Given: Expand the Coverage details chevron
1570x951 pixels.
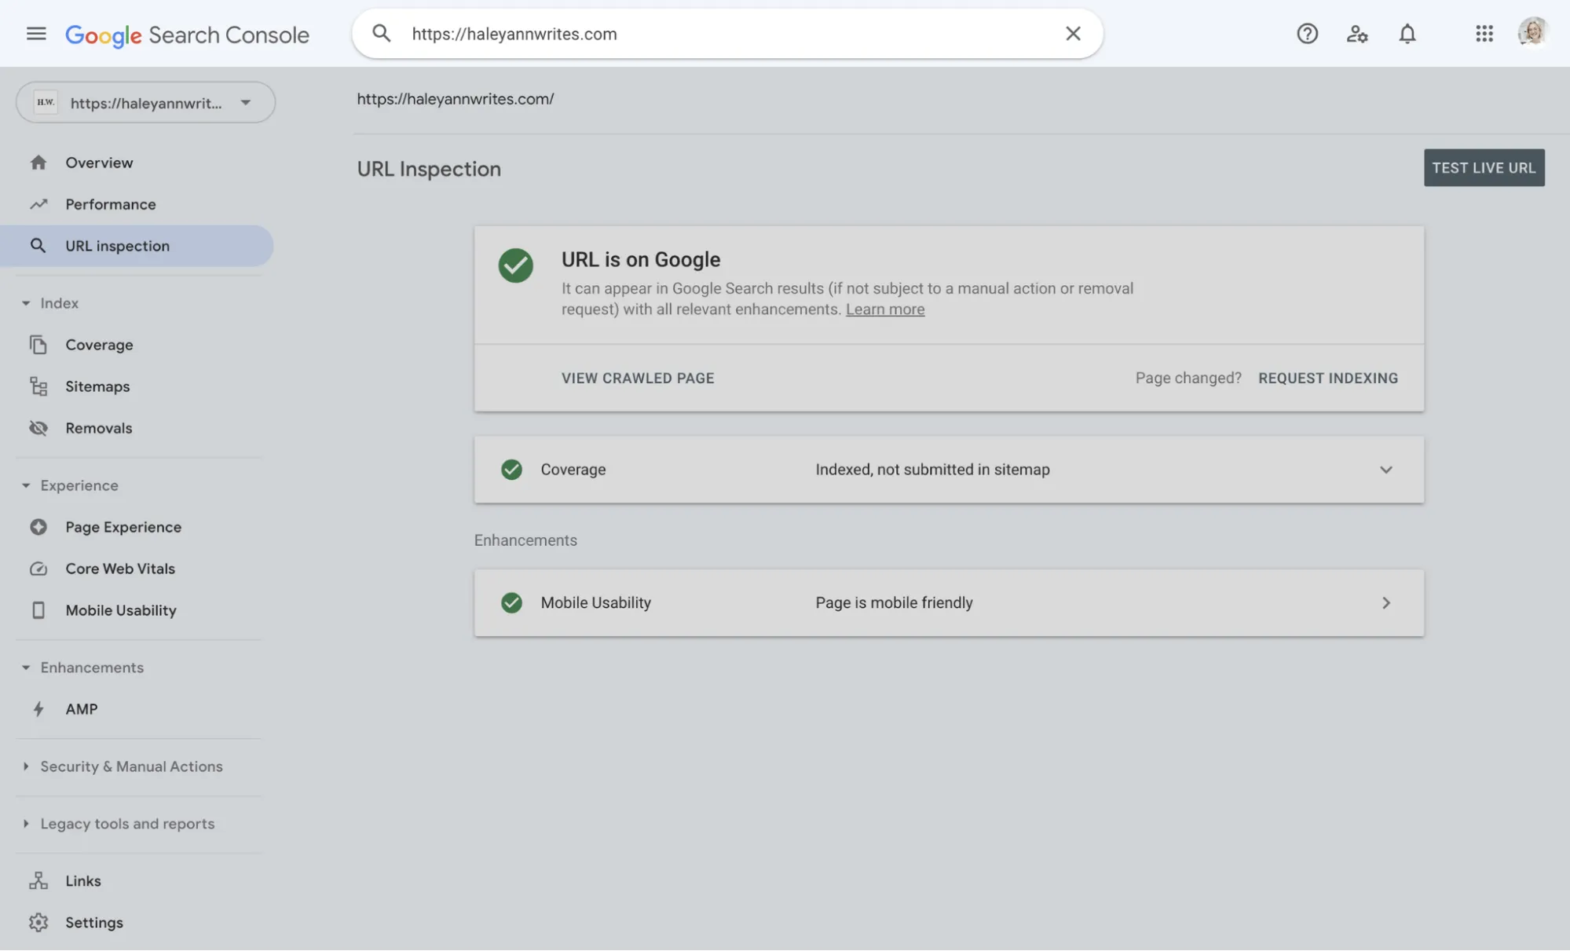Looking at the screenshot, I should [x=1385, y=470].
